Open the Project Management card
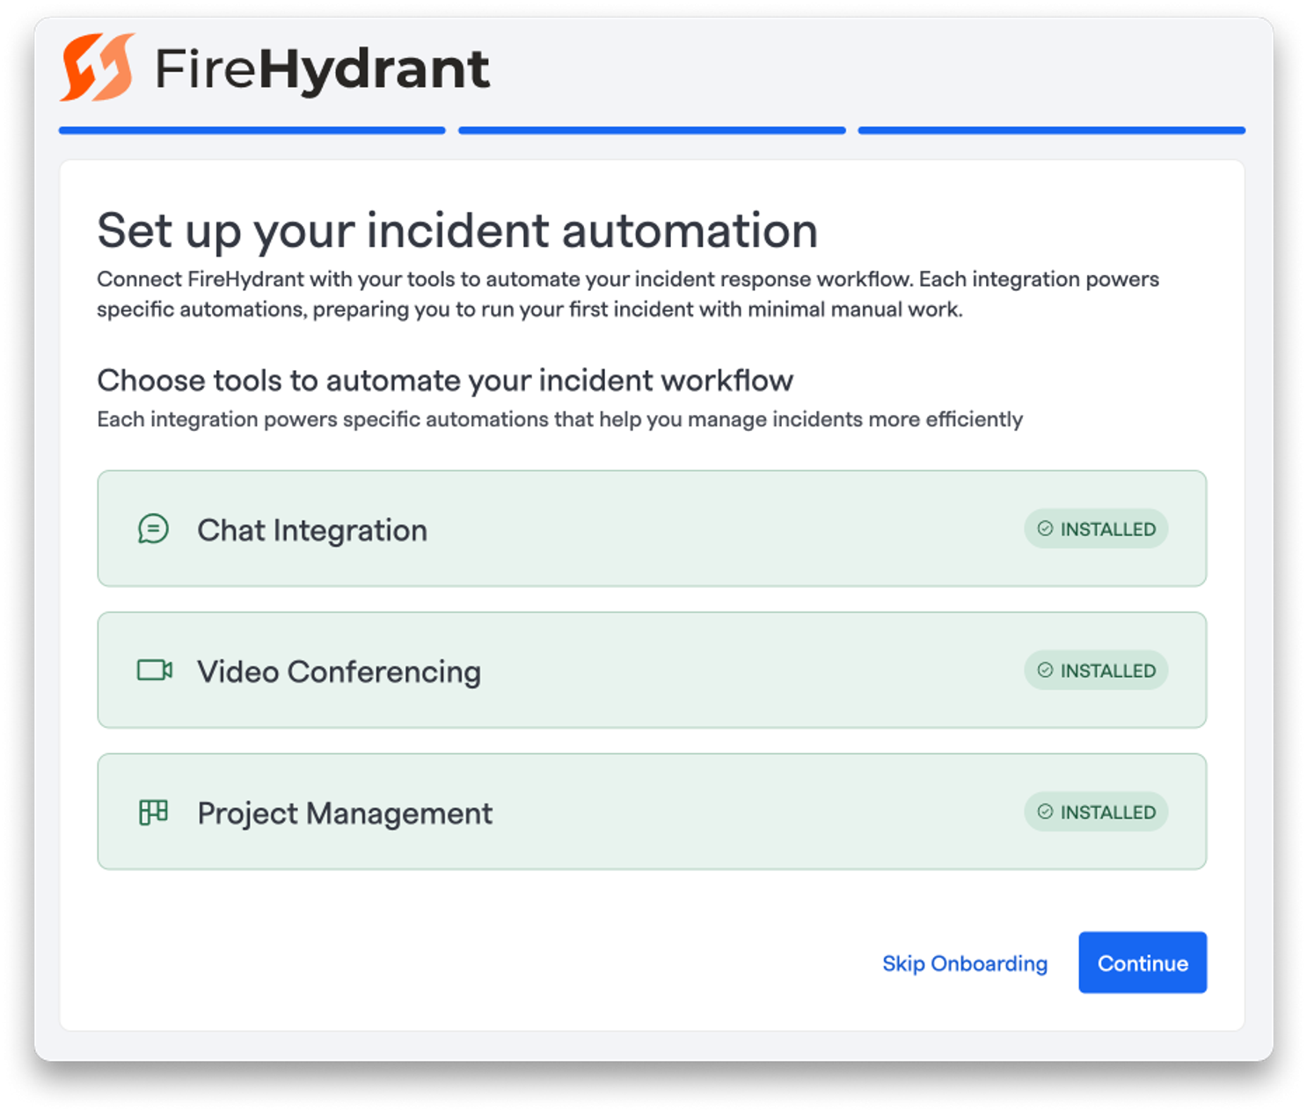Viewport: 1307px width, 1111px height. (x=652, y=811)
